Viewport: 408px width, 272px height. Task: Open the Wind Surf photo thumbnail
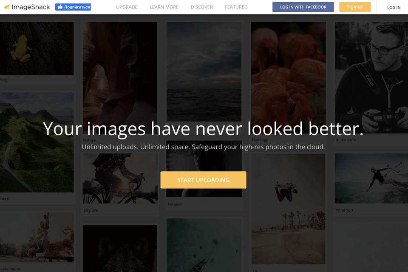click(x=371, y=178)
